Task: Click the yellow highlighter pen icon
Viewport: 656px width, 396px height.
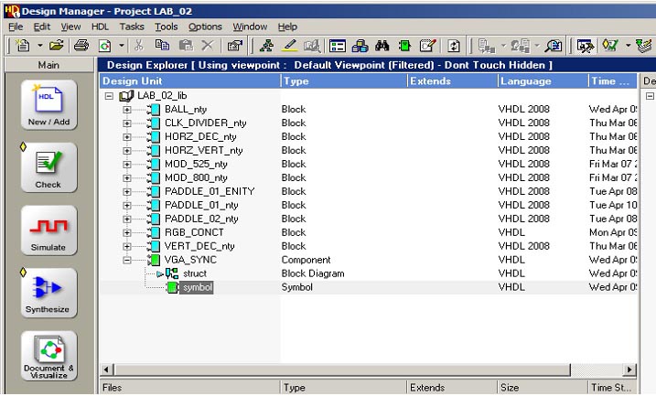Action: point(289,45)
